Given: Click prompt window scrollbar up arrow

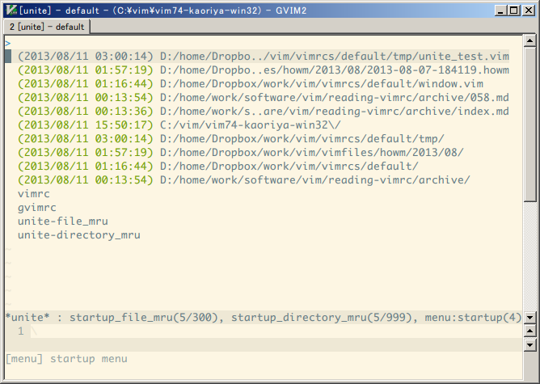Looking at the screenshot, I should coord(529,331).
